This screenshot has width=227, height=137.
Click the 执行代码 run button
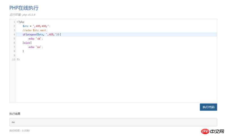[x=208, y=107]
